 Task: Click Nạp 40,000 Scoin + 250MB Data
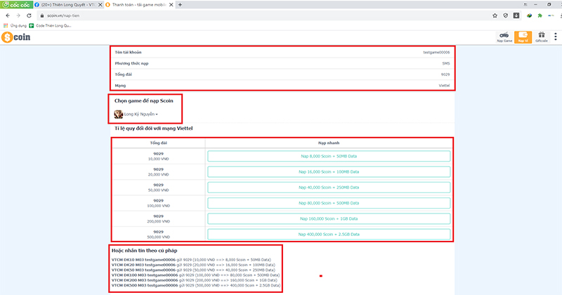329,188
